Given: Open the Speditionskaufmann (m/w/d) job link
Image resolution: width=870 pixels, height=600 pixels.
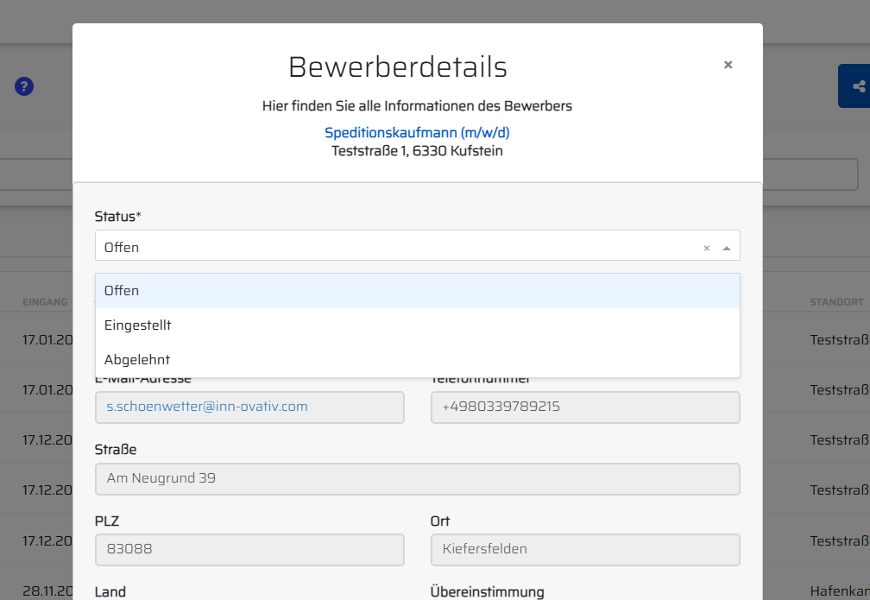Looking at the screenshot, I should [x=417, y=133].
